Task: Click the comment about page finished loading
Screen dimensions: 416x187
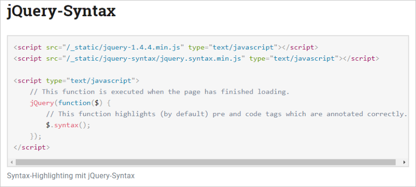Action: [159, 92]
